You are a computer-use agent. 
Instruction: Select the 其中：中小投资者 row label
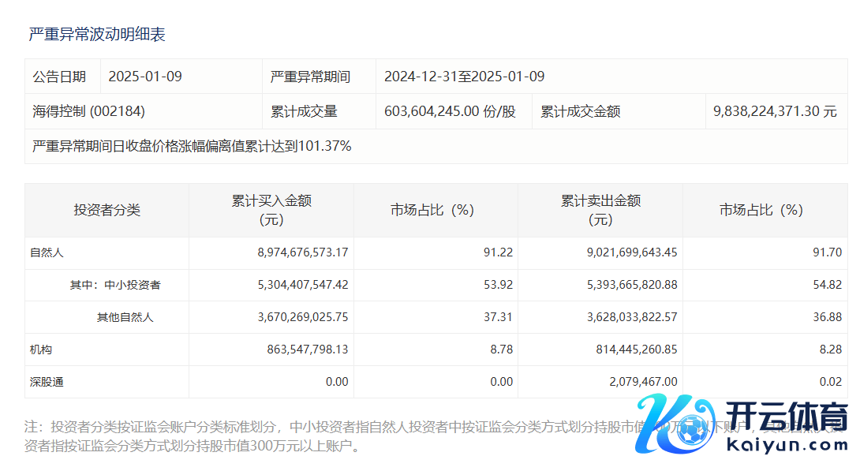point(115,285)
